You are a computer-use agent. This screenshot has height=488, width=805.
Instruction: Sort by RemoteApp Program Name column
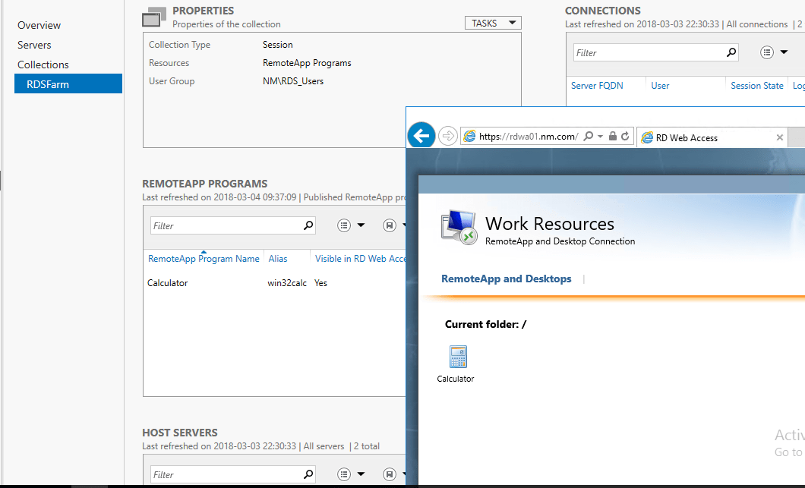coord(204,258)
